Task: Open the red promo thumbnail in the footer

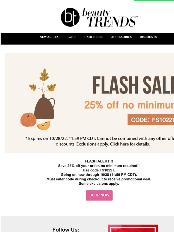Action: point(133,228)
